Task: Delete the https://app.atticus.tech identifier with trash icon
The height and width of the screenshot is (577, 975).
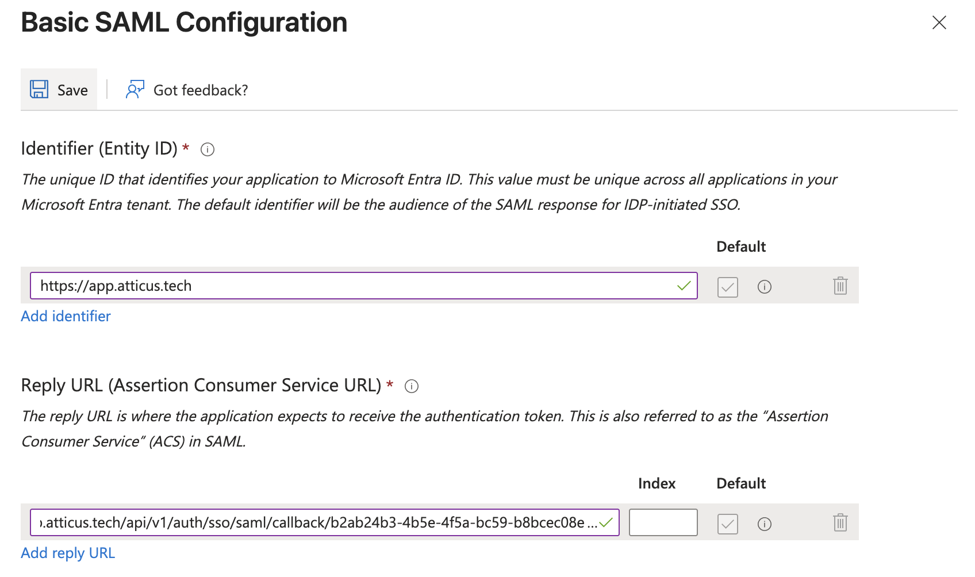Action: coord(840,285)
